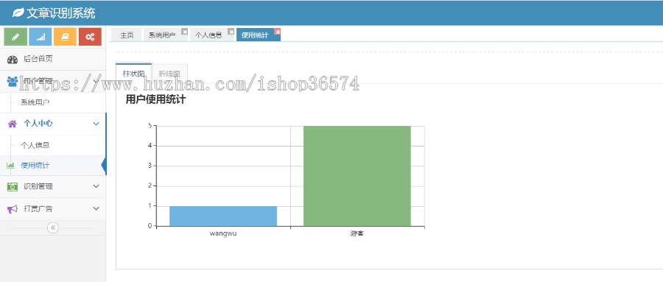Image resolution: width=663 pixels, height=282 pixels.
Task: Show the 折线图 line chart tab
Action: click(169, 74)
